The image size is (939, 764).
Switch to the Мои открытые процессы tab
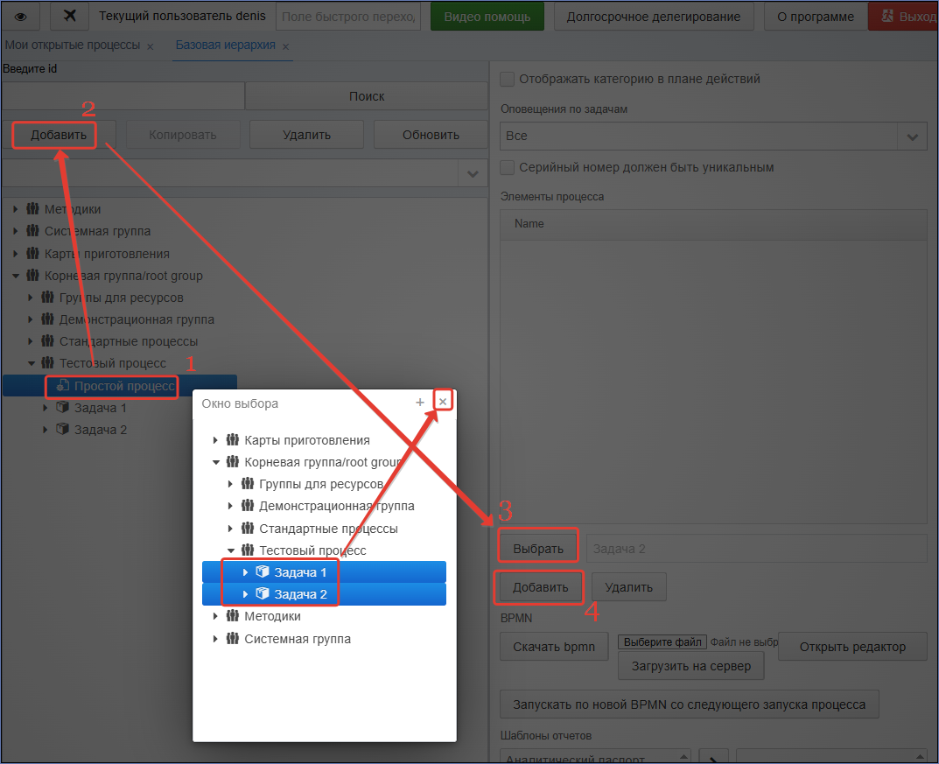tap(73, 46)
